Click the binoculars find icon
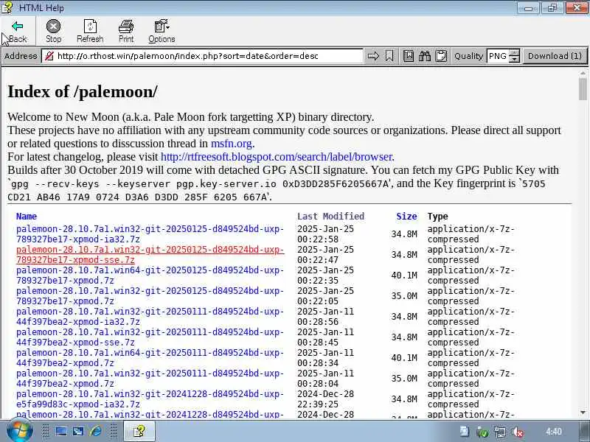The height and width of the screenshot is (442, 590). [425, 56]
